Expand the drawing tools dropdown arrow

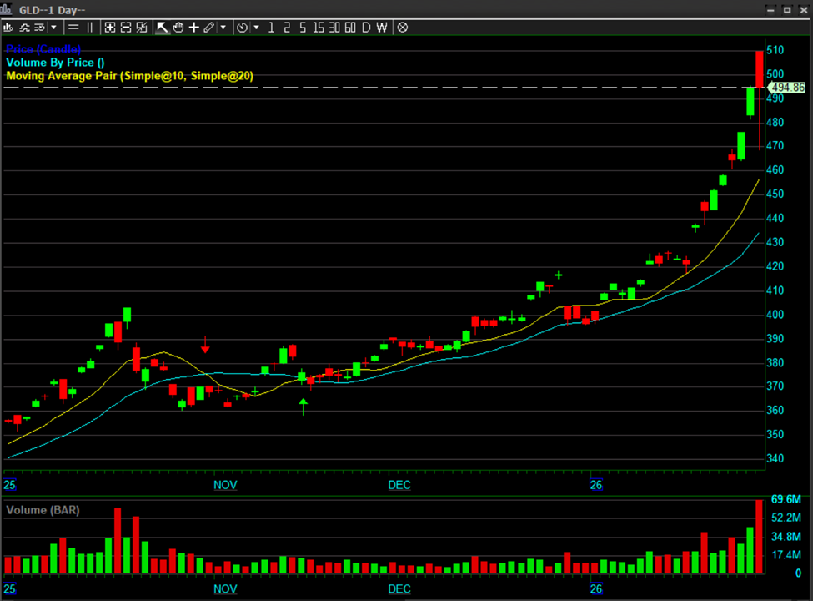click(x=223, y=28)
